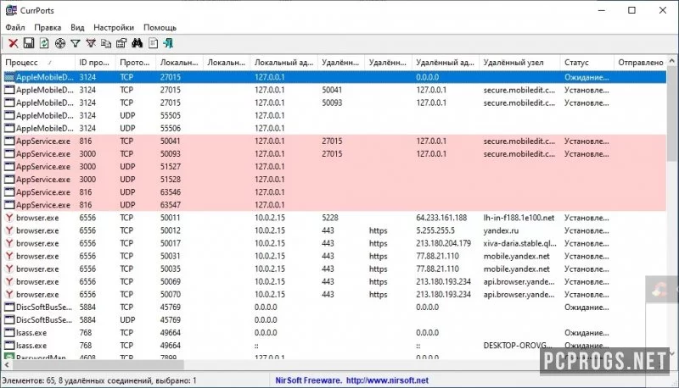Click the Yandex icon of browser.exe port 50012
679x388 pixels.
point(9,230)
